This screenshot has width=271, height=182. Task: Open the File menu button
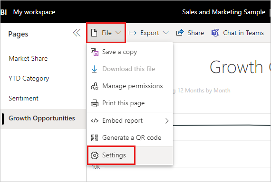[x=106, y=33]
